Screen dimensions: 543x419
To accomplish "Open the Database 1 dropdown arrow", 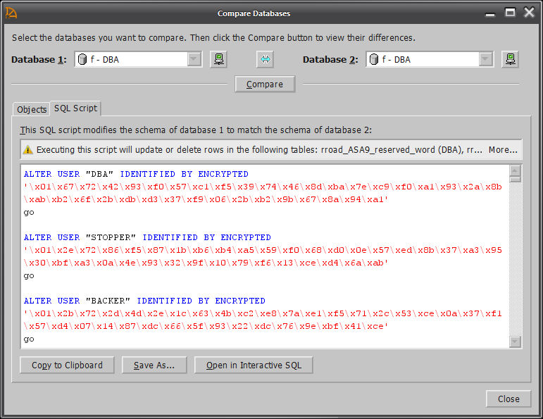I will click(194, 59).
